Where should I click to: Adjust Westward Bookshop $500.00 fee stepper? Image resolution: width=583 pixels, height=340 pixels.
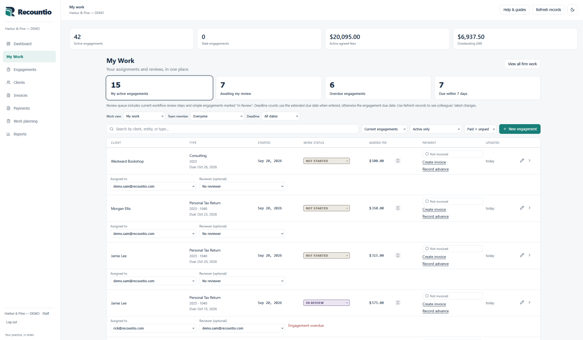pyautogui.click(x=398, y=161)
